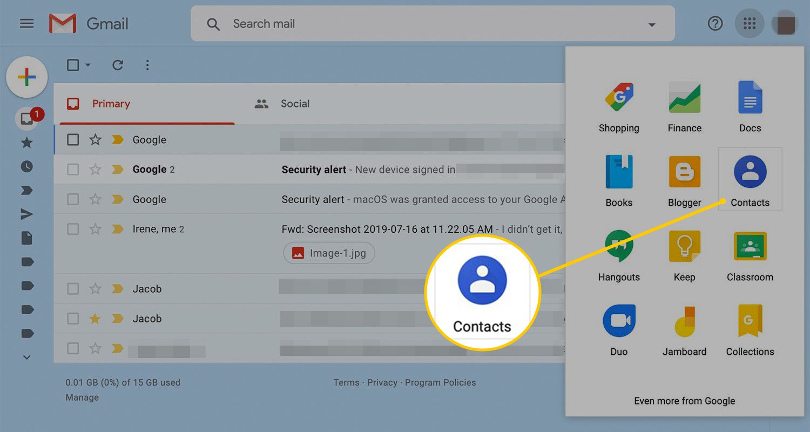Open Collections app
The width and height of the screenshot is (810, 432).
point(750,330)
